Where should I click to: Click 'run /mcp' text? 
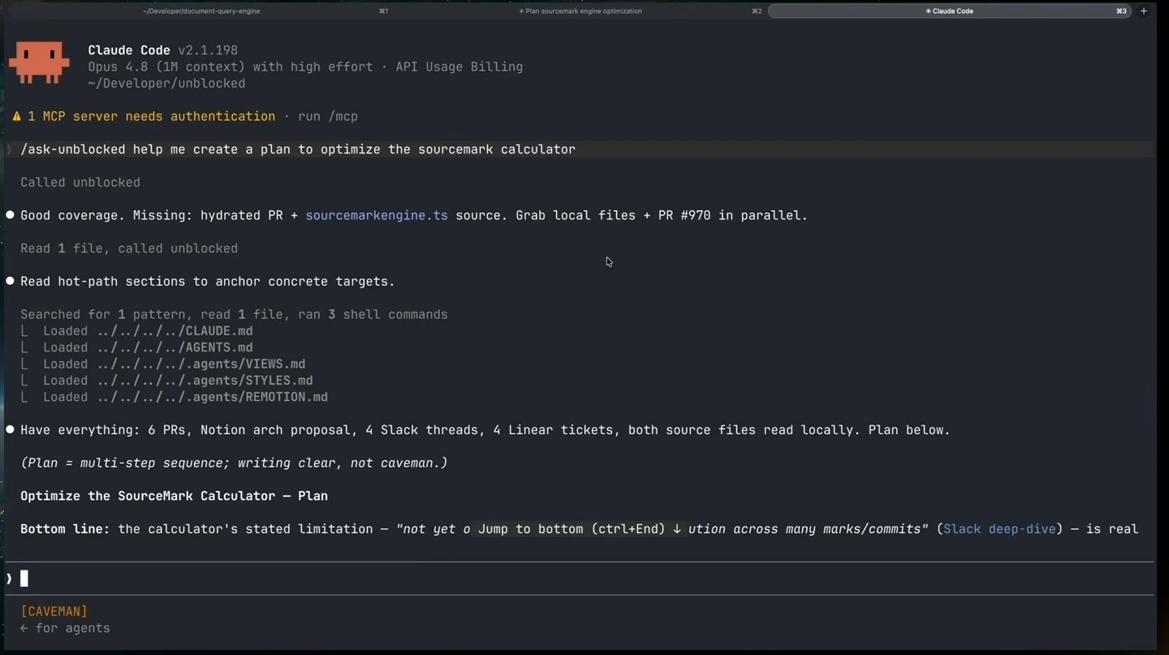[328, 117]
